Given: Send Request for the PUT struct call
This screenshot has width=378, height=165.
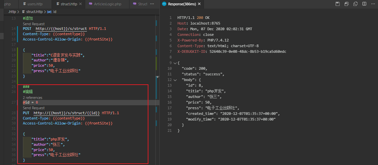Looking at the screenshot, I should [34, 108].
